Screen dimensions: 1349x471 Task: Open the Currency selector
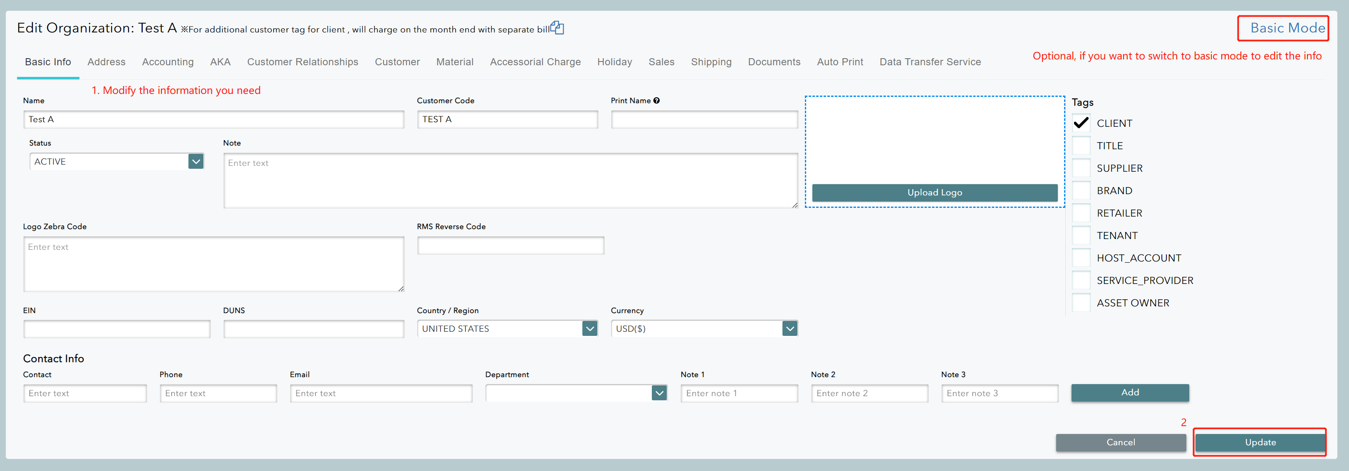coord(790,328)
